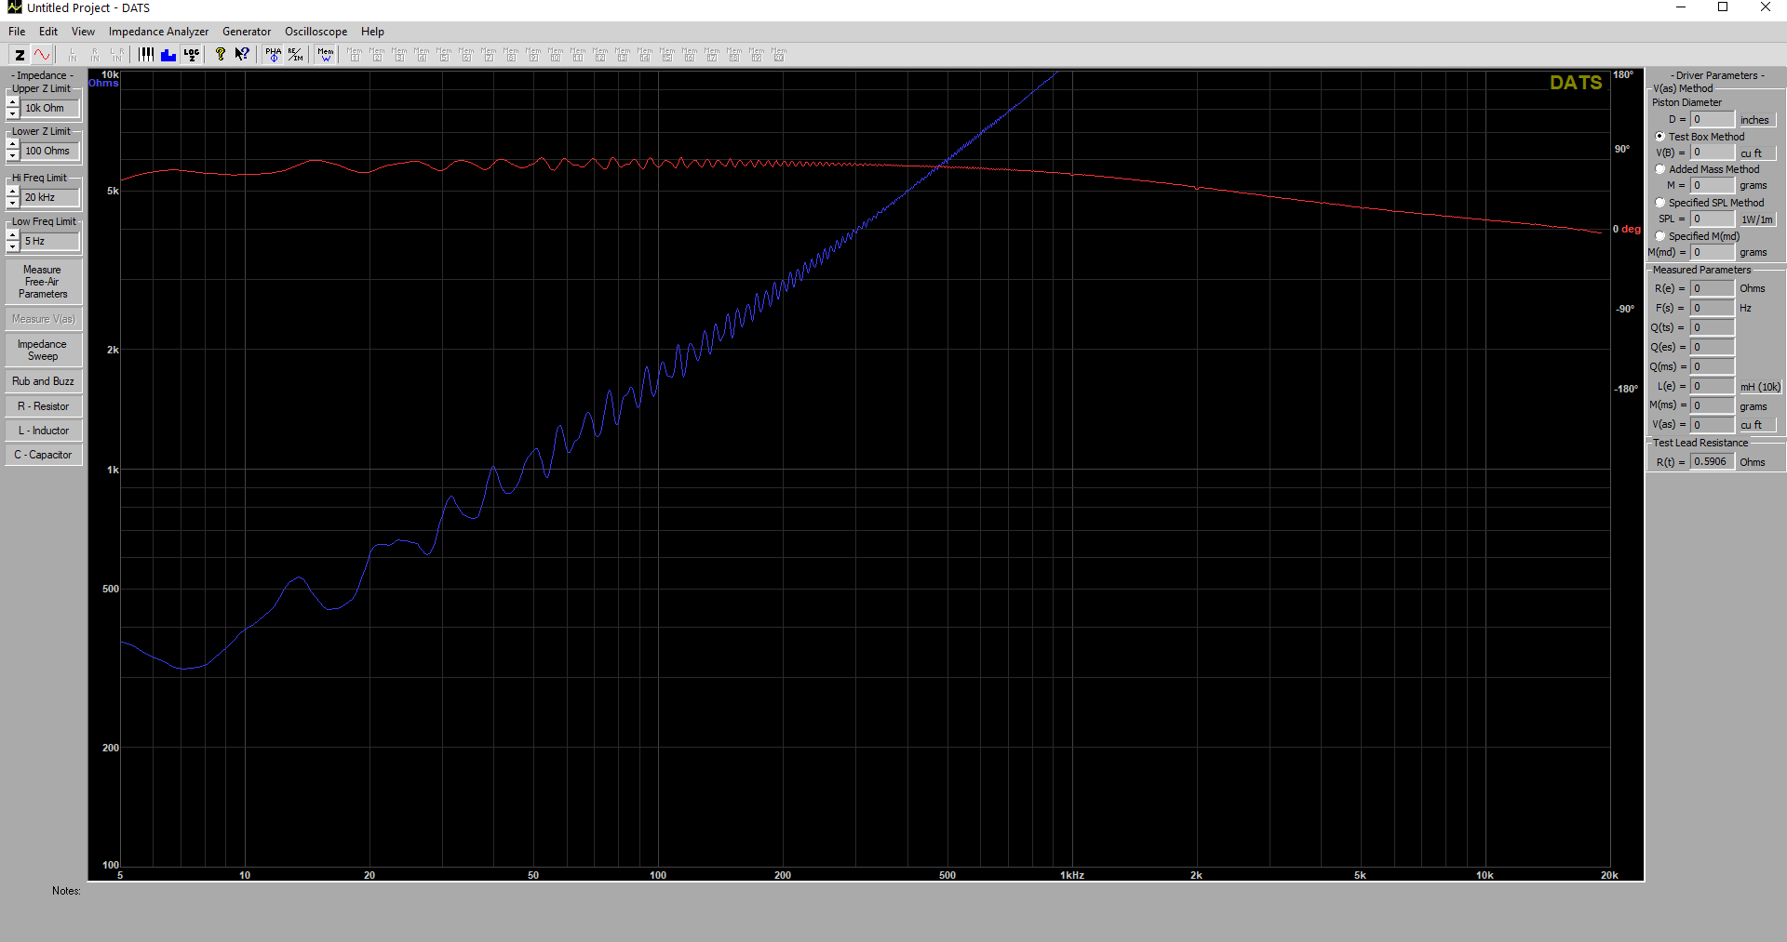Increase the Upper Z Limit with up arrow

click(x=13, y=102)
